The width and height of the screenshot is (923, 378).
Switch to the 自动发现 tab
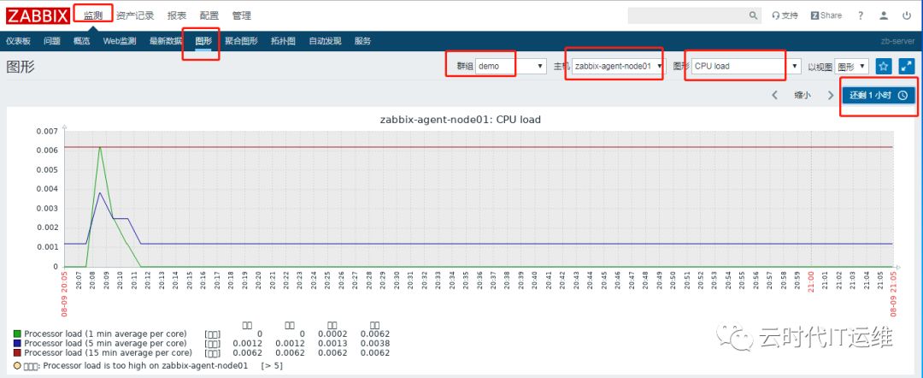point(325,41)
